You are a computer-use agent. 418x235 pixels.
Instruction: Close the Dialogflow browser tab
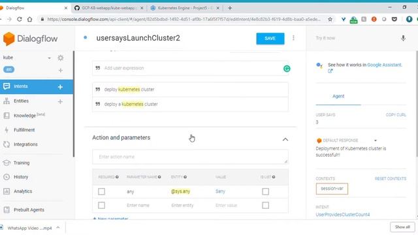66,8
